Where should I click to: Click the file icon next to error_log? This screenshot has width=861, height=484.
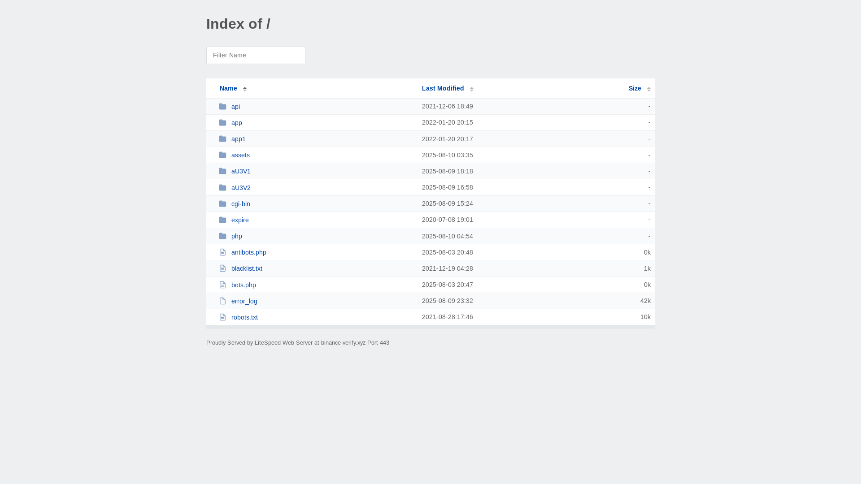222,301
